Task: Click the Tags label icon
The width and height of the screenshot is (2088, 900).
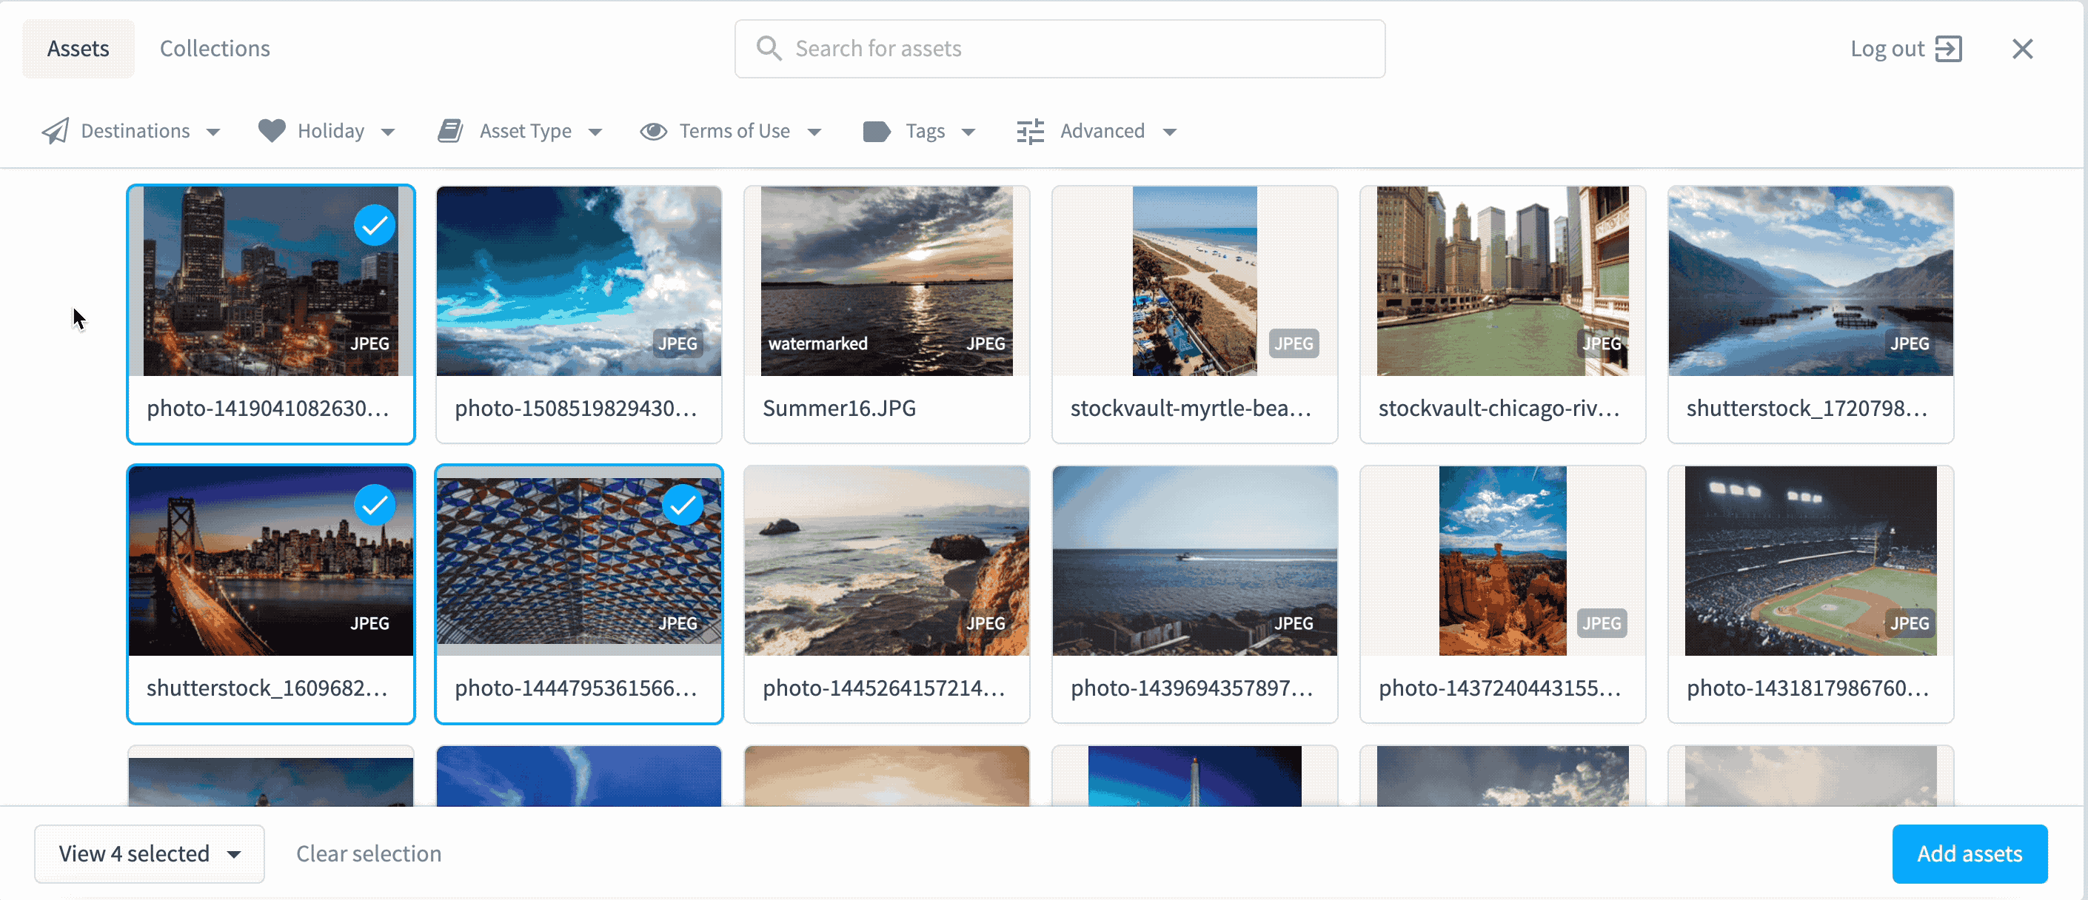Action: 877,131
